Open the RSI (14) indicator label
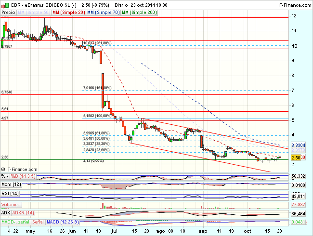 tap(10, 194)
